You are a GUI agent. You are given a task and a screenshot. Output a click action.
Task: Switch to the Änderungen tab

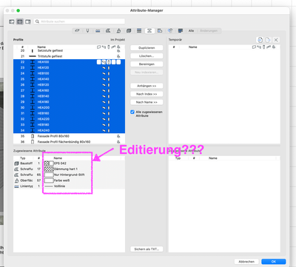(209, 31)
